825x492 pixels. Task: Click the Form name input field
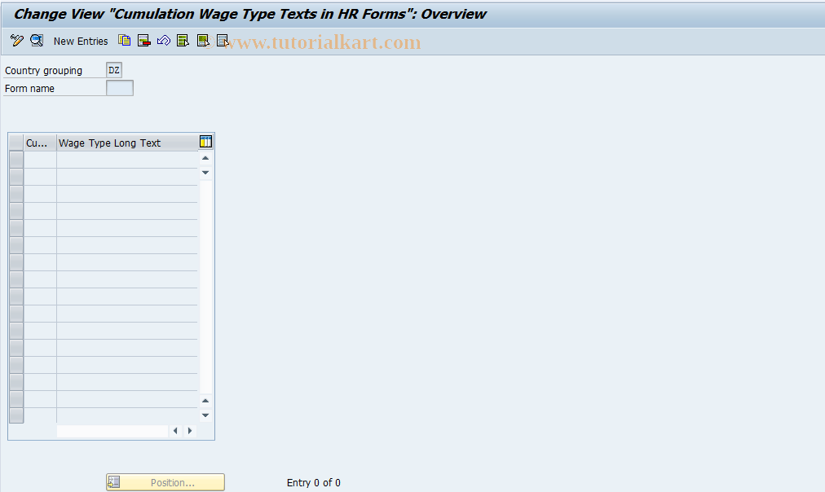pyautogui.click(x=120, y=88)
